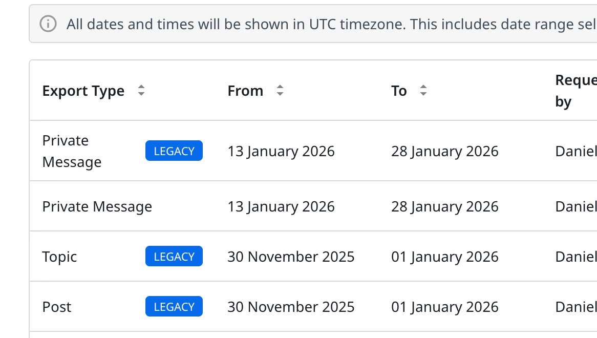This screenshot has width=597, height=338.
Task: Click LEGACY badge in Post row
Action: (x=174, y=306)
